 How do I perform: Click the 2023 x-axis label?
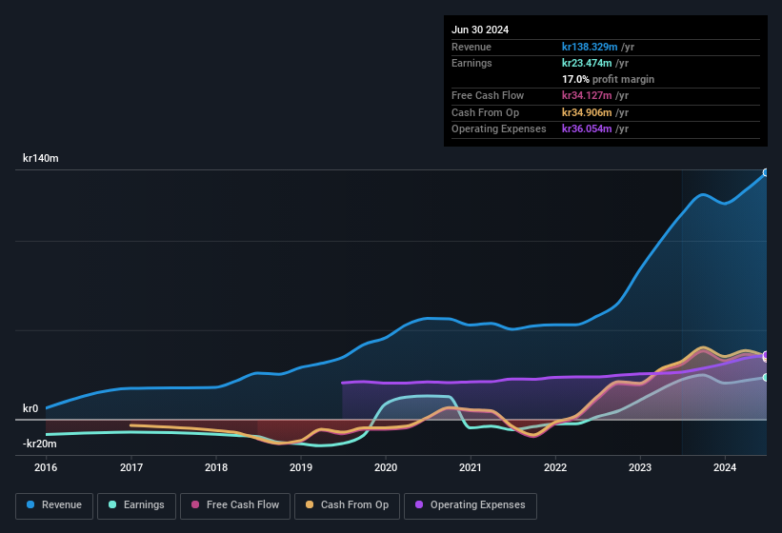(640, 467)
